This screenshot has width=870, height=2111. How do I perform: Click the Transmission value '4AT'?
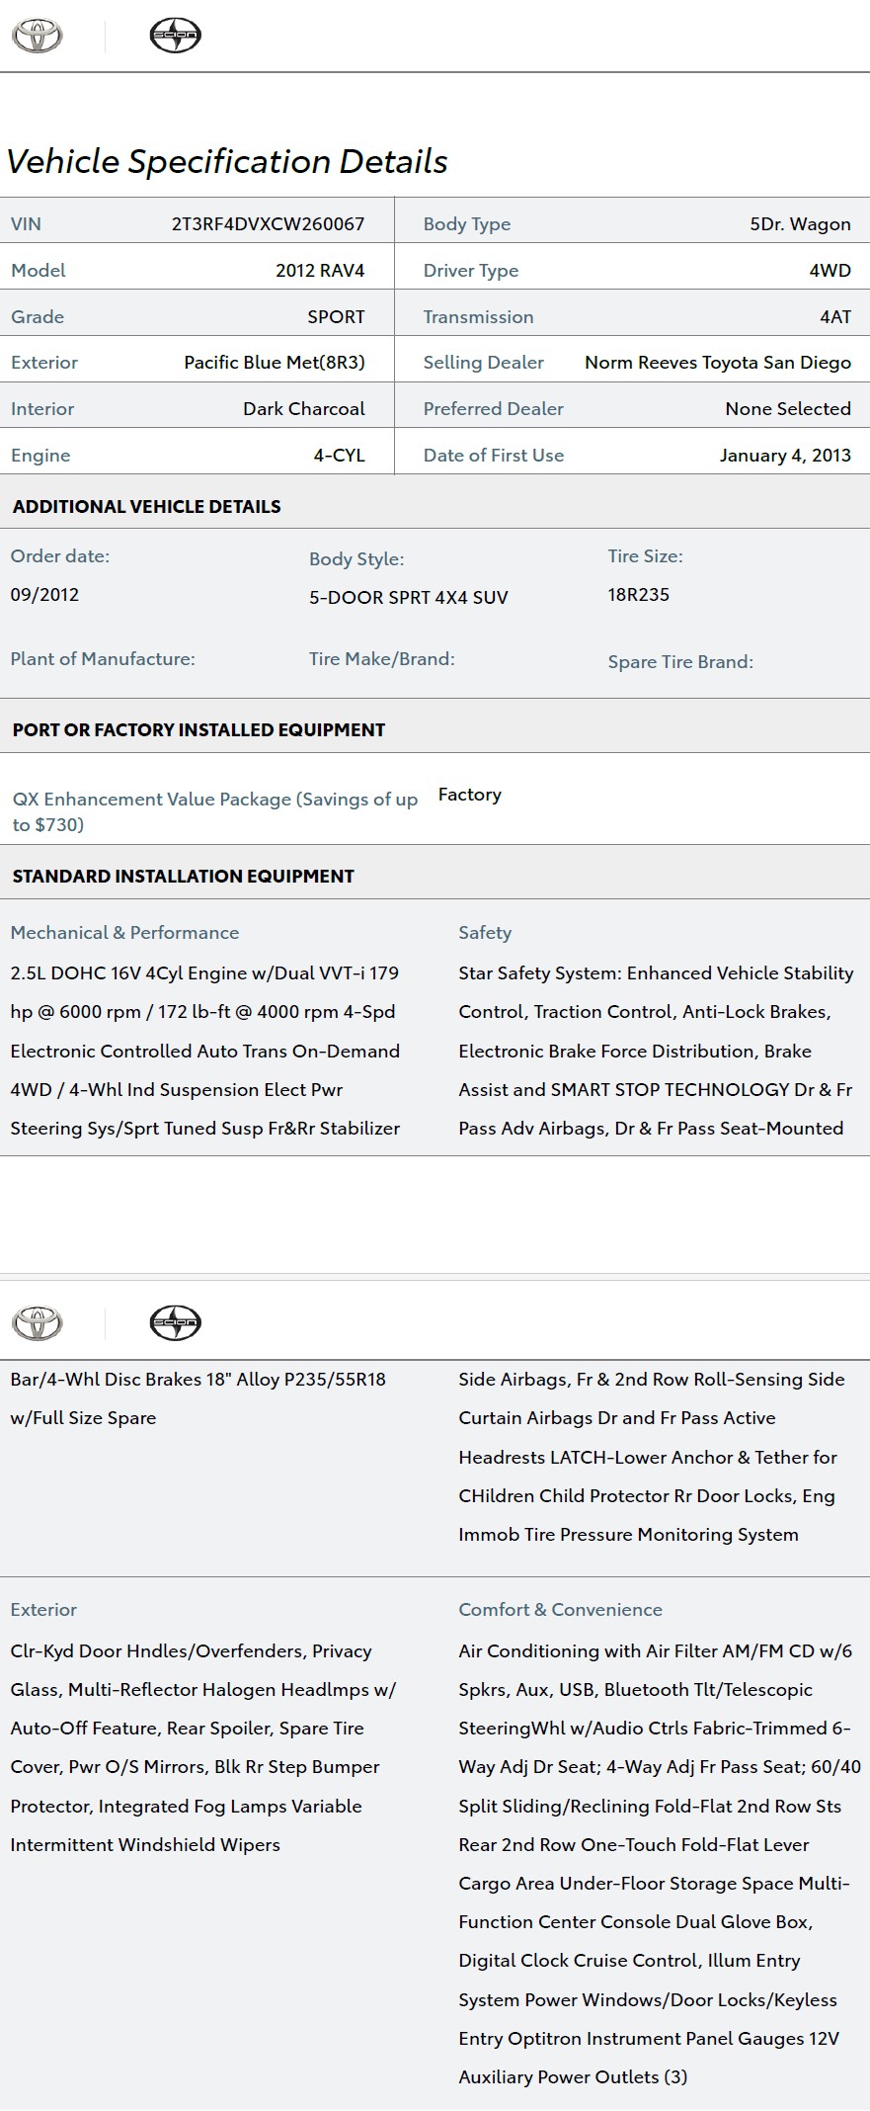click(x=835, y=317)
